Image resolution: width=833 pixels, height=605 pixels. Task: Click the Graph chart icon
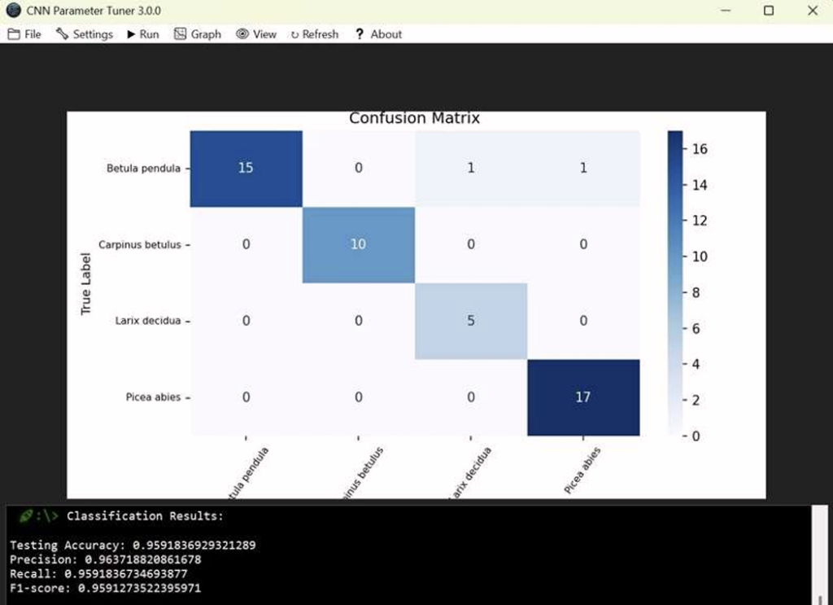[x=181, y=34]
